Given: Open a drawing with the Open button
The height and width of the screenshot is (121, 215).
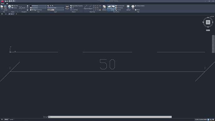Looking at the screenshot, I should (x=2, y=7).
